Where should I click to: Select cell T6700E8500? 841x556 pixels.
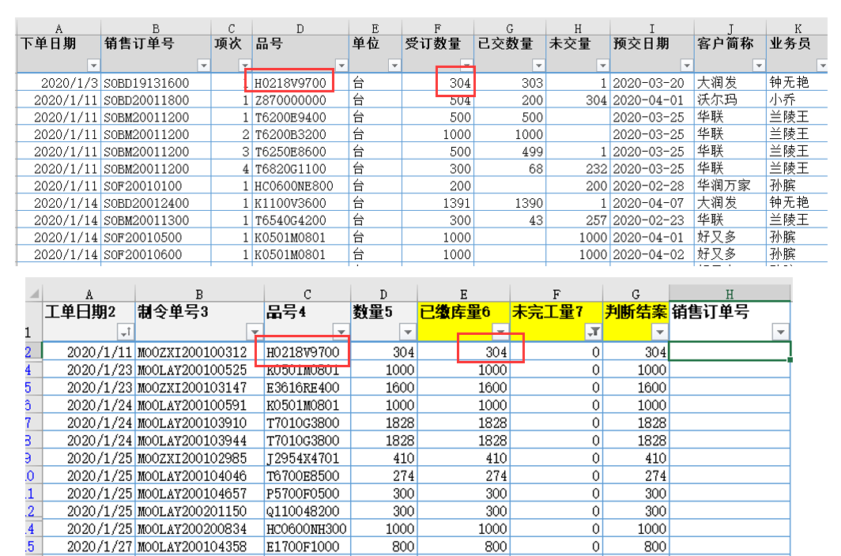307,475
